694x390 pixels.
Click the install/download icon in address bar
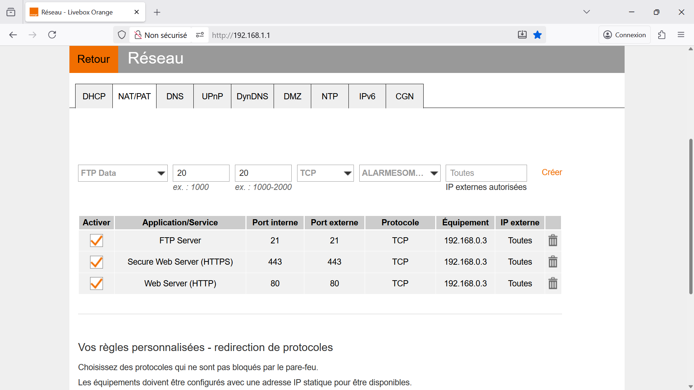tap(522, 35)
